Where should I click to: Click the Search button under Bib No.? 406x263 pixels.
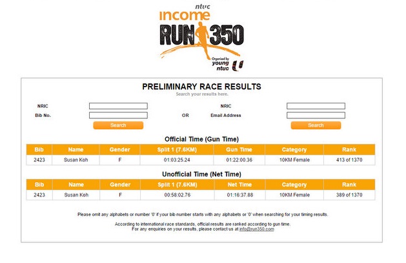118,125
